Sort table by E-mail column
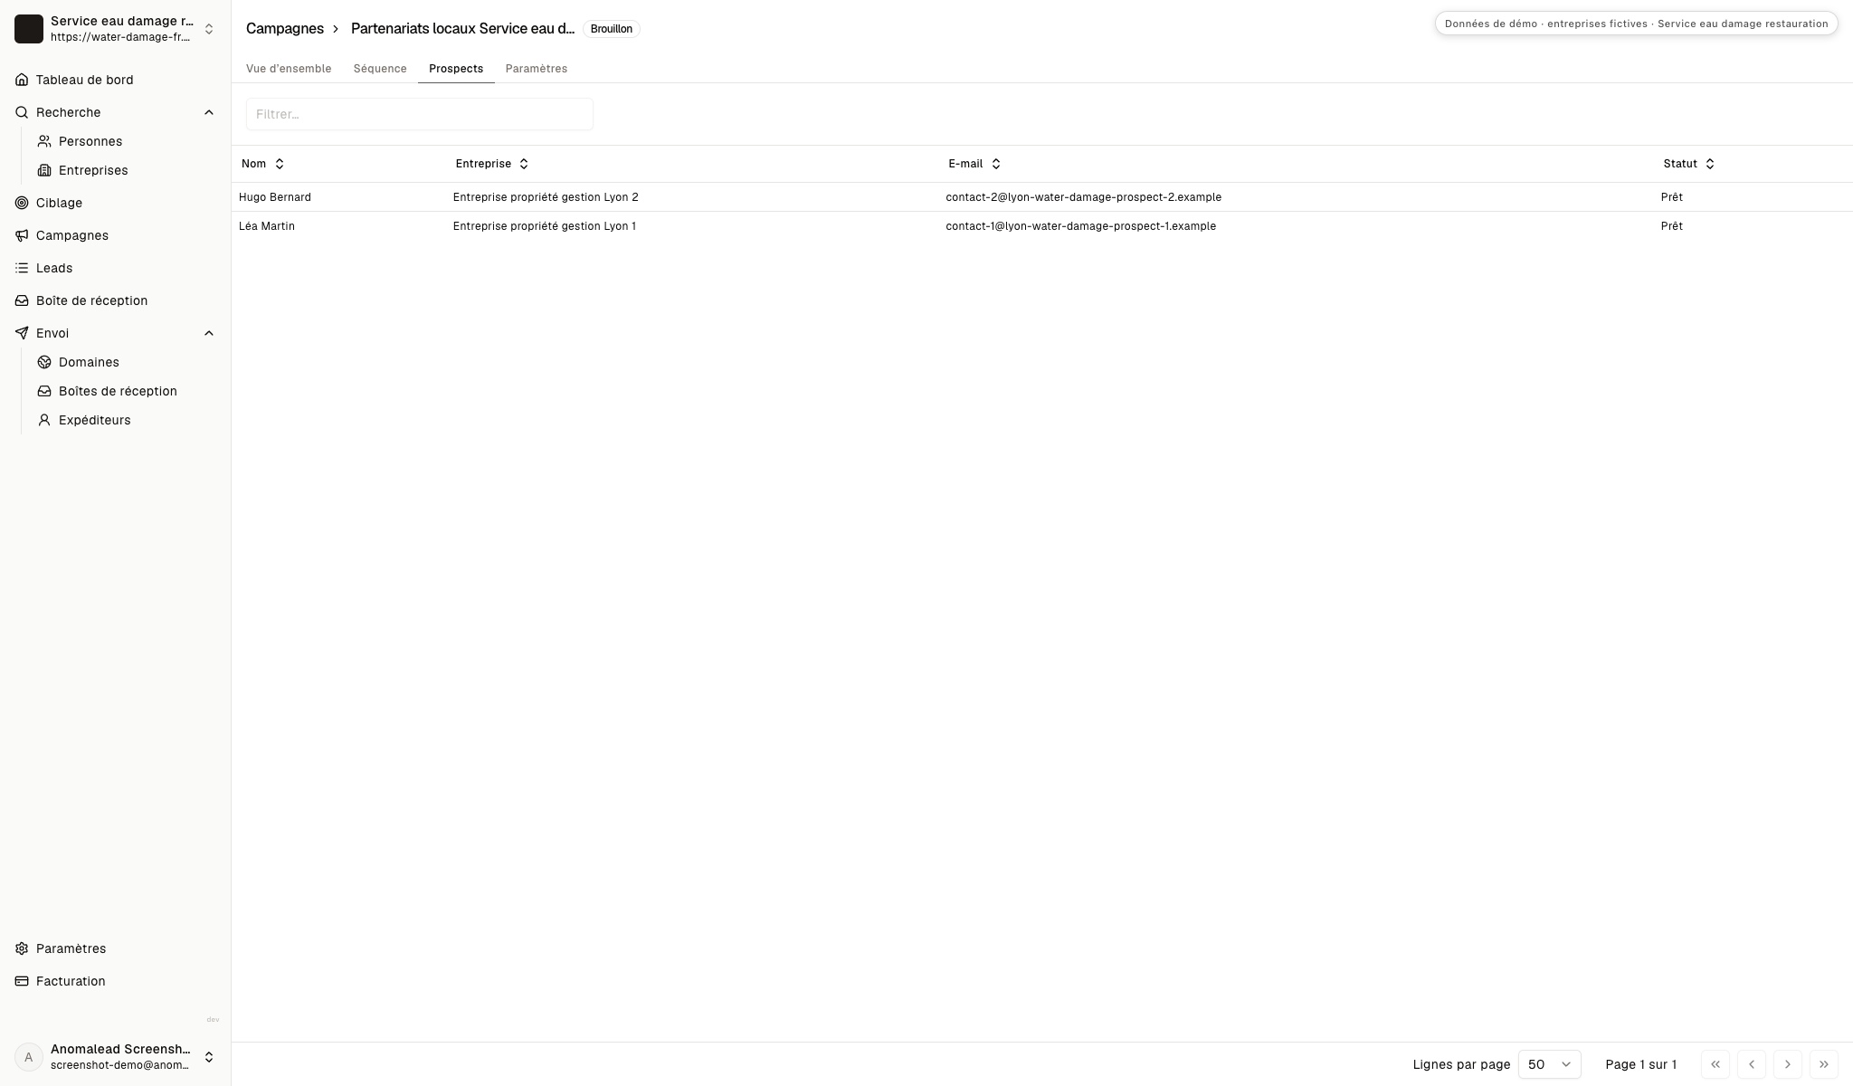 coord(974,164)
